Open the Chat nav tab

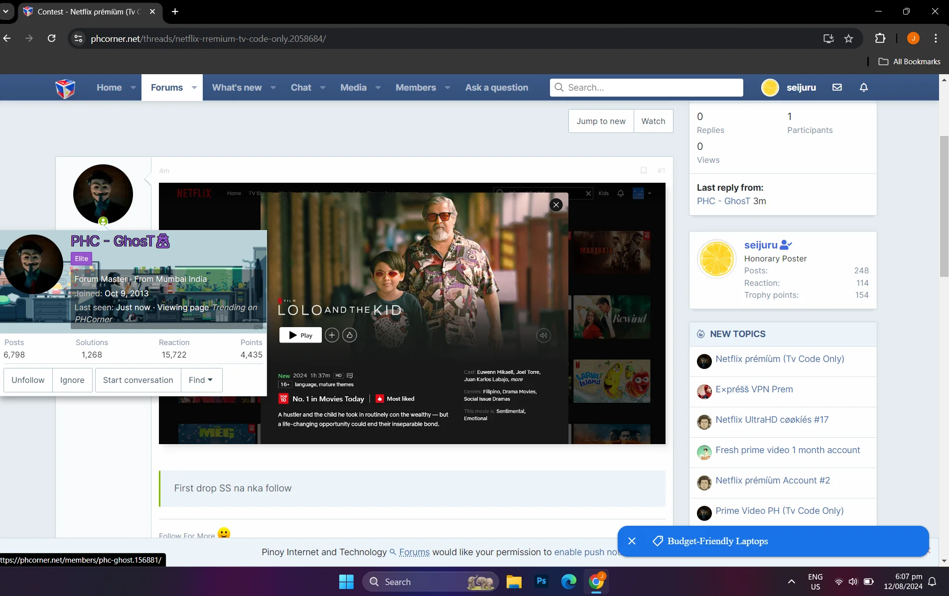tap(301, 88)
